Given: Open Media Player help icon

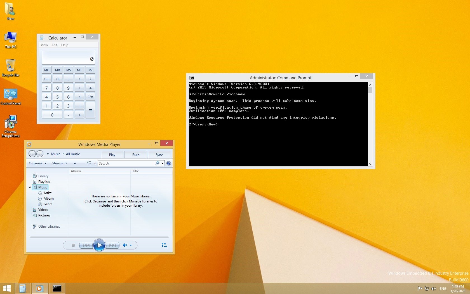Looking at the screenshot, I should click(x=169, y=163).
